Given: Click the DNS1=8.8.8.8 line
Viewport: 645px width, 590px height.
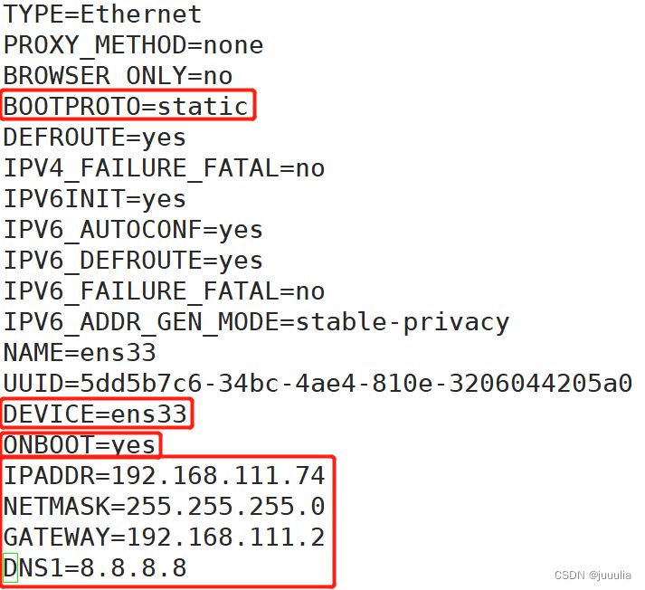Looking at the screenshot, I should [x=95, y=568].
